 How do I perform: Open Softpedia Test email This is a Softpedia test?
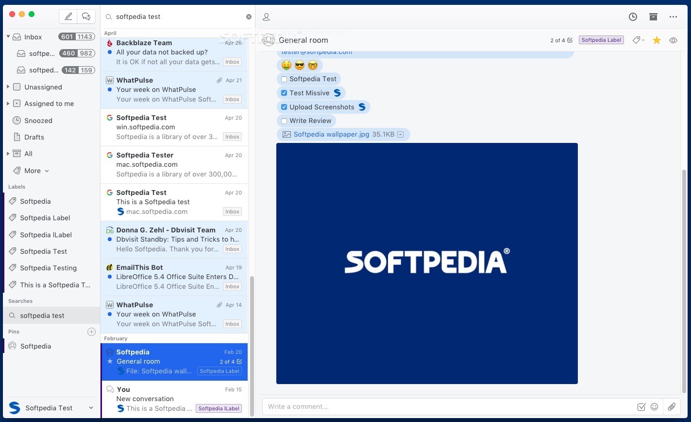pyautogui.click(x=174, y=202)
